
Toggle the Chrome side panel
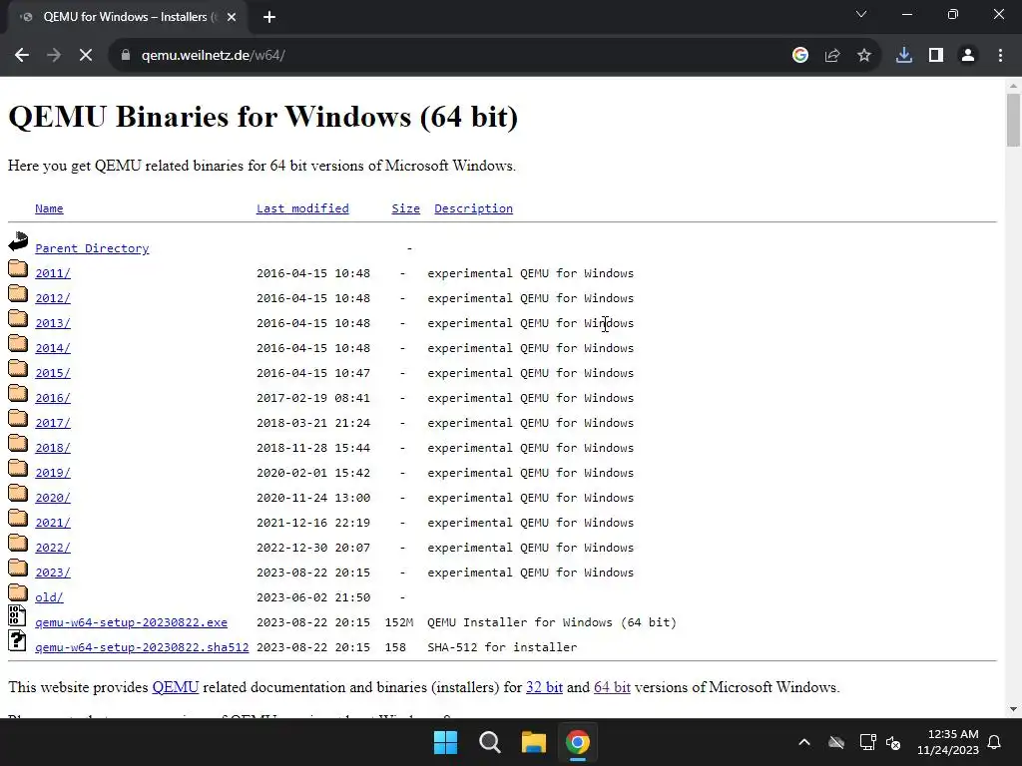(x=936, y=56)
